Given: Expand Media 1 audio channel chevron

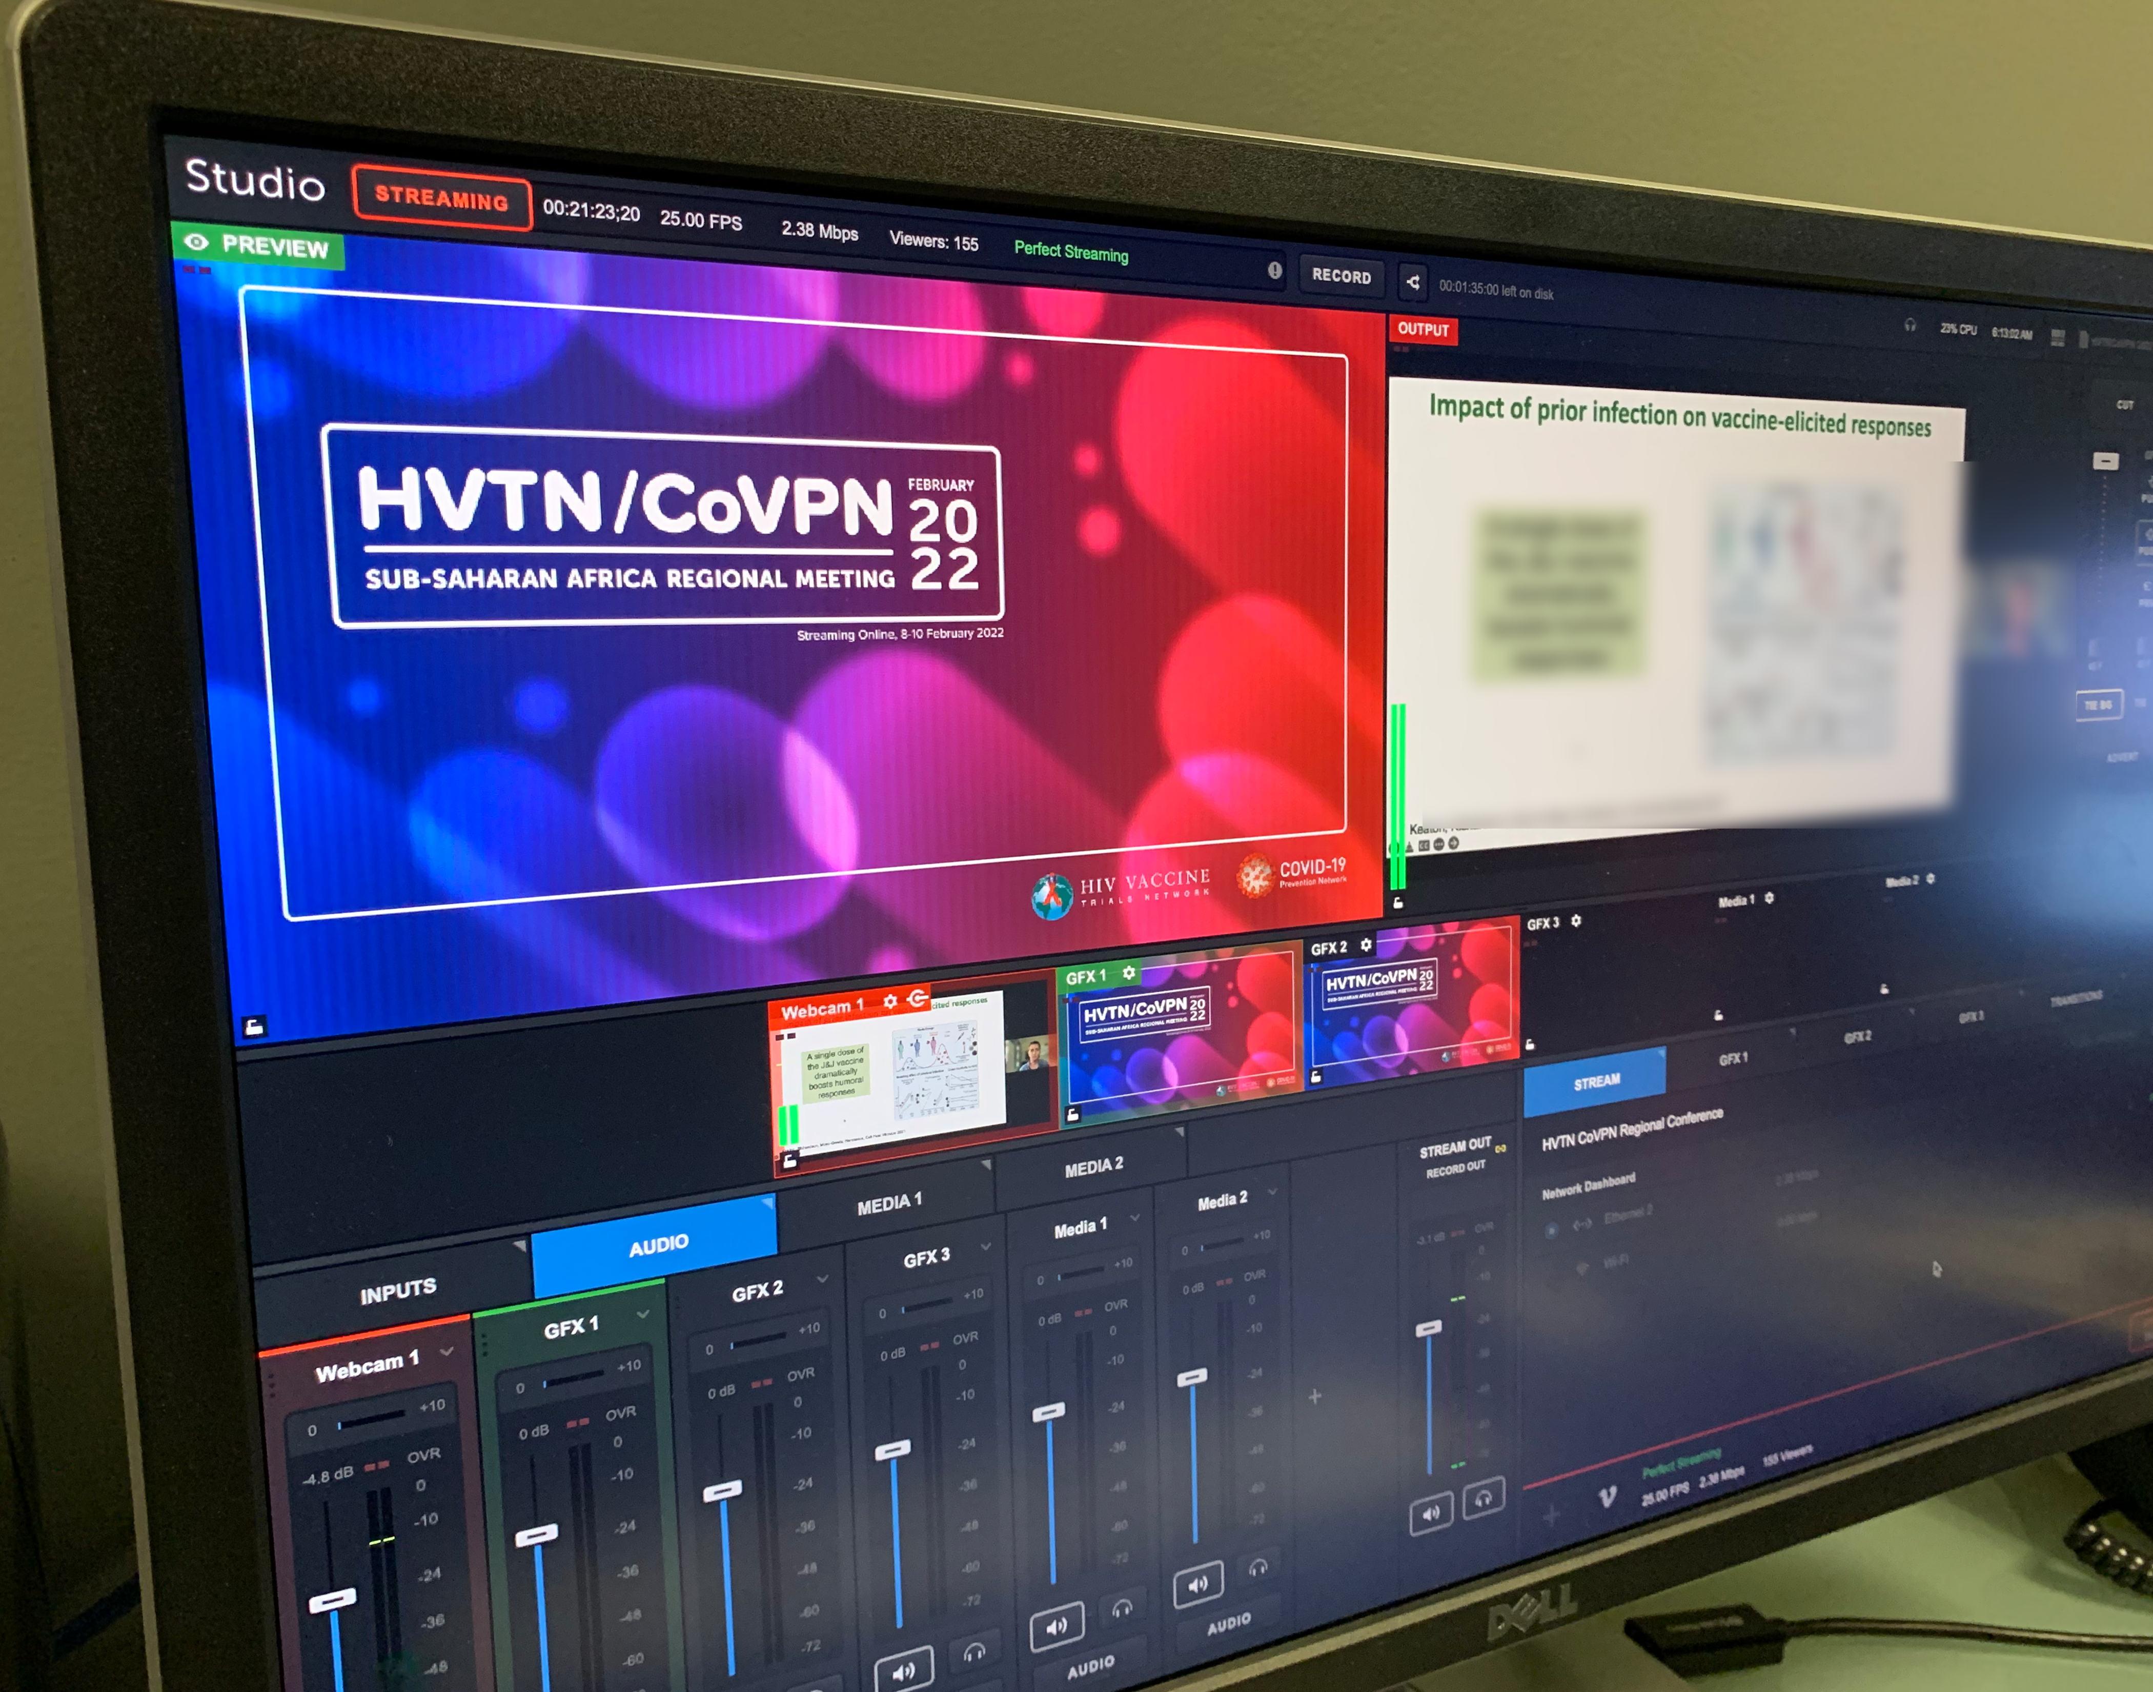Looking at the screenshot, I should [x=1135, y=1218].
